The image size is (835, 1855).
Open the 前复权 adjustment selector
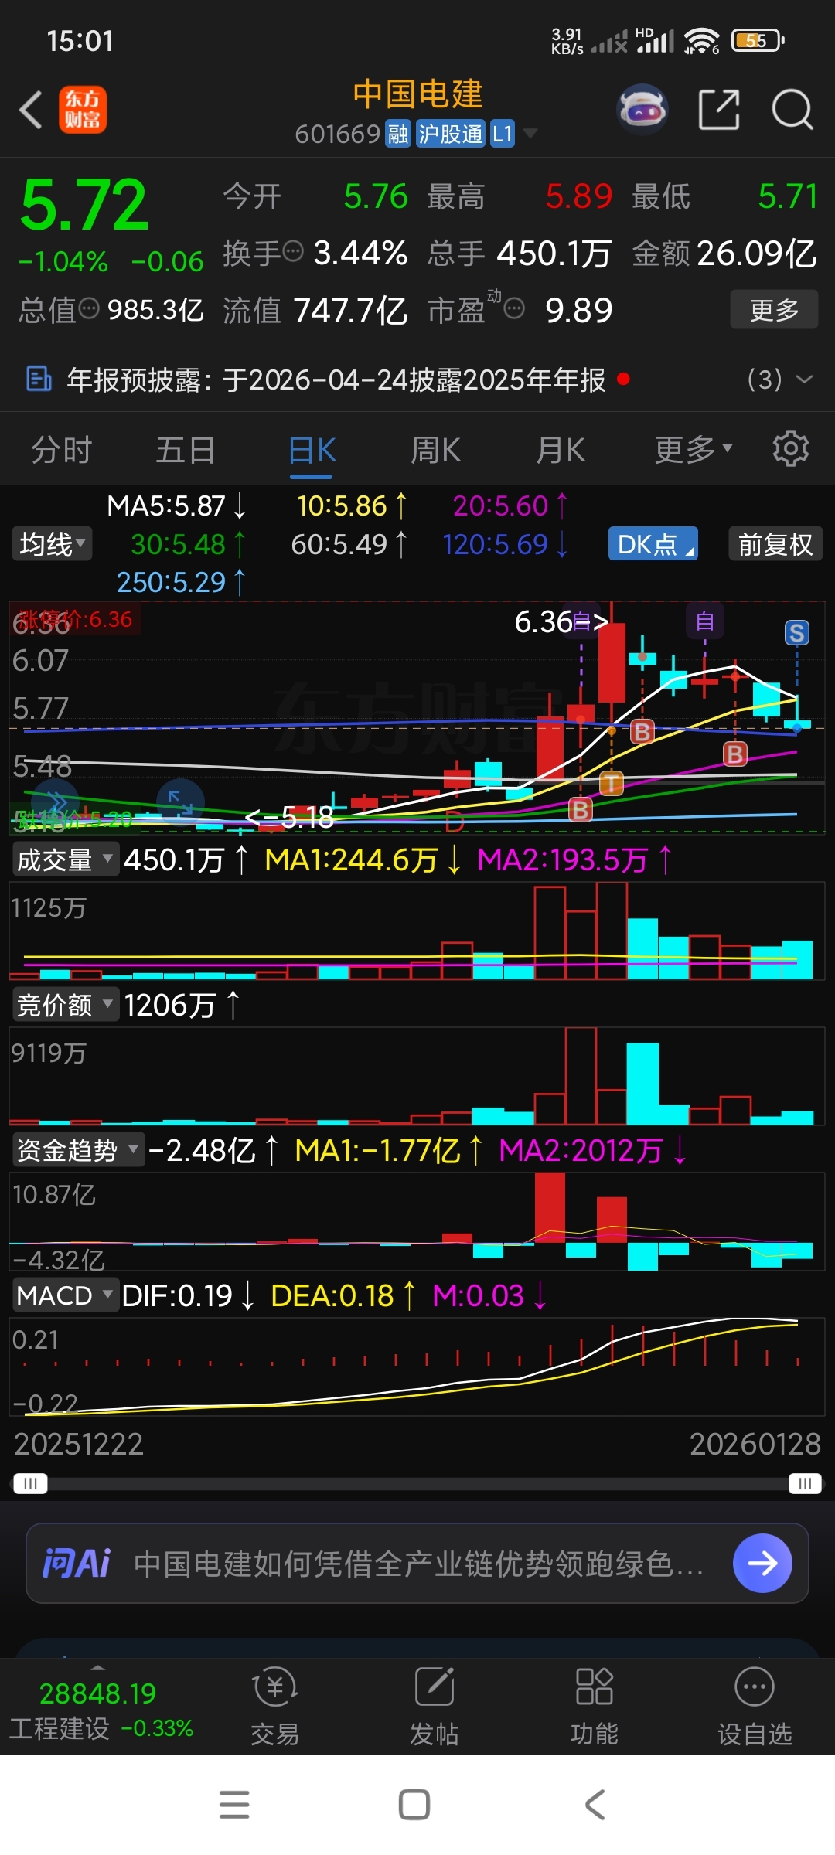click(775, 544)
